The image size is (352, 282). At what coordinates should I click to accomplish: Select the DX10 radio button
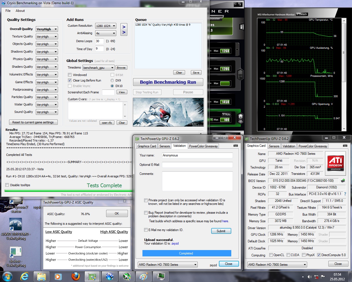click(112, 86)
